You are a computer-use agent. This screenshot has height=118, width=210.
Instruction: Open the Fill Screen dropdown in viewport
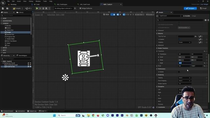click(150, 14)
